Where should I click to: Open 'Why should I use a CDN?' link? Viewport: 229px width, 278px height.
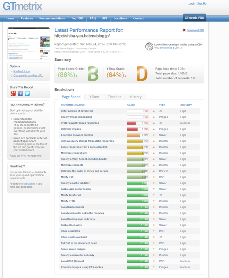(x=168, y=48)
